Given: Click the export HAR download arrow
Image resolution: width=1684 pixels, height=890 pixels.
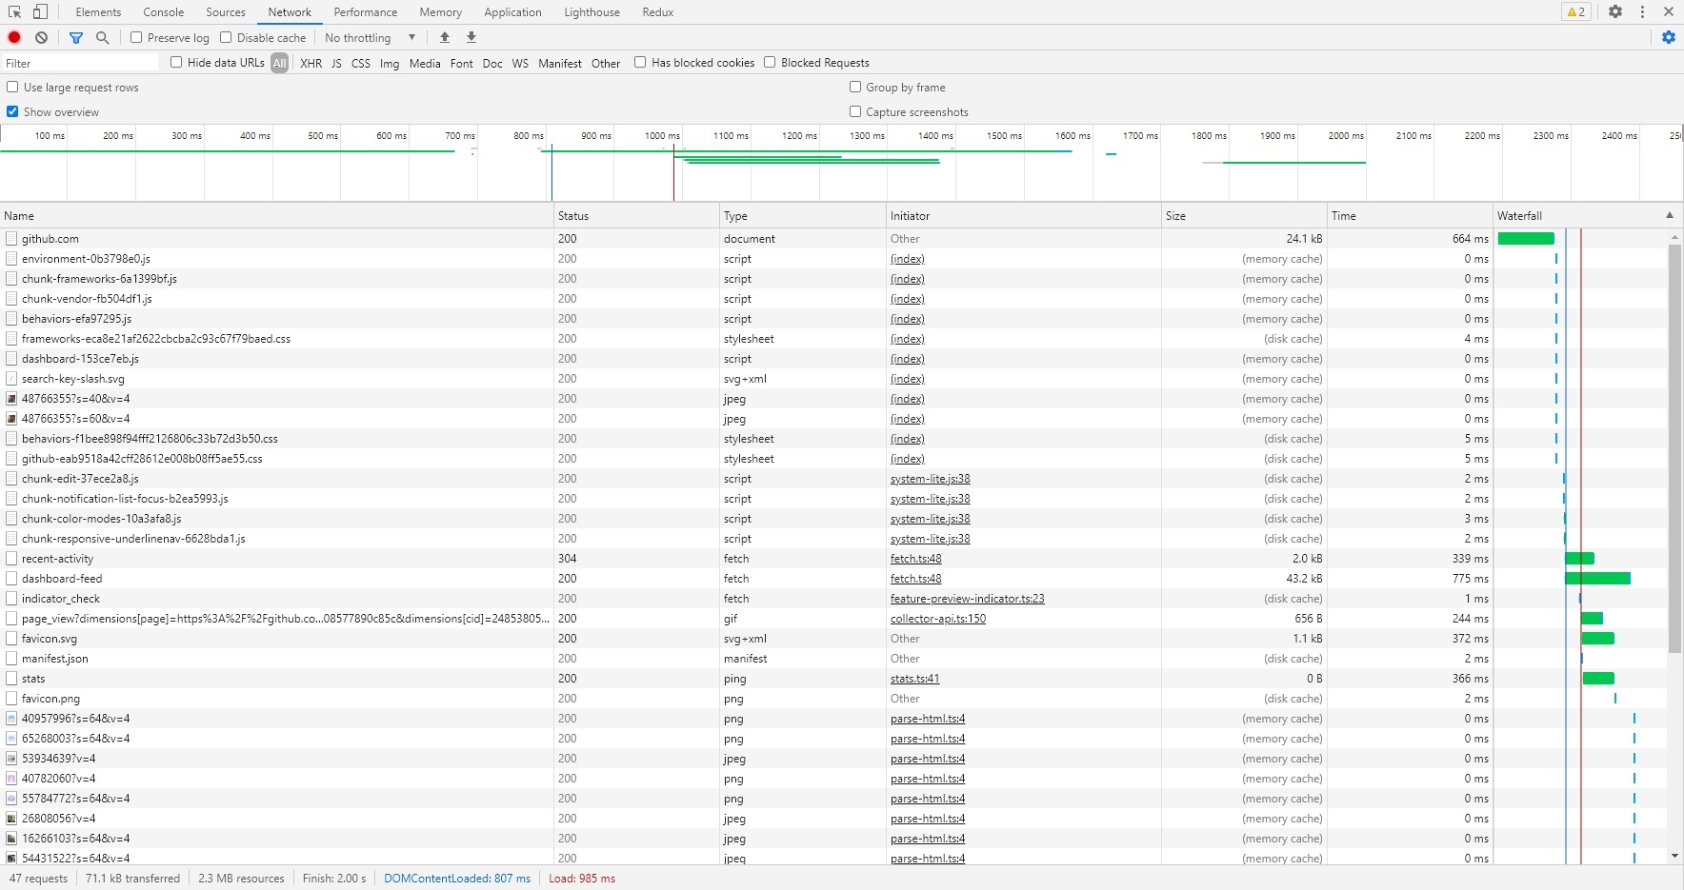Looking at the screenshot, I should [471, 37].
